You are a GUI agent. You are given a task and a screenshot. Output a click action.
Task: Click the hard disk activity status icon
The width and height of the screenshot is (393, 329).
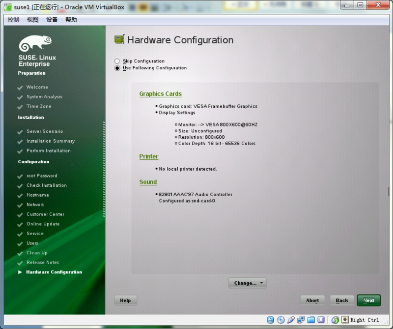pos(271,320)
